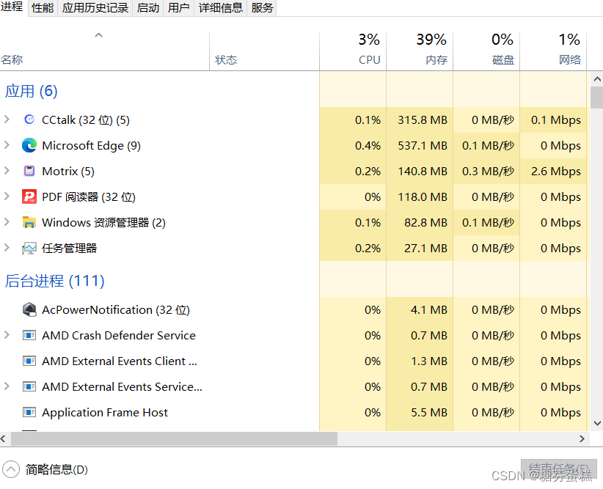
Task: Collapse view via 简略信息 circle arrow icon
Action: click(11, 469)
